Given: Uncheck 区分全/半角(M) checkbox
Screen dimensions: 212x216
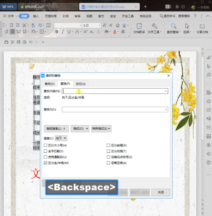Looking at the screenshot, I should pyautogui.click(x=45, y=163).
